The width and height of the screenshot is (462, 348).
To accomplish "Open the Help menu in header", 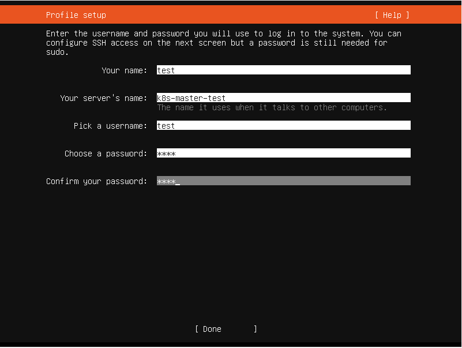I will pos(392,15).
